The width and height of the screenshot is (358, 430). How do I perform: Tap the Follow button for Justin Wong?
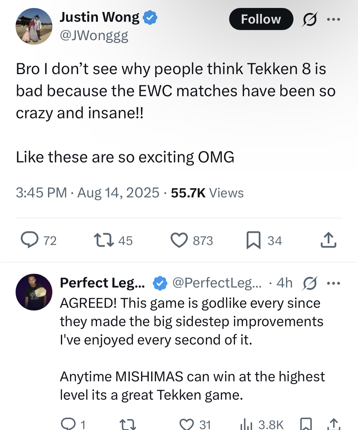pos(261,19)
